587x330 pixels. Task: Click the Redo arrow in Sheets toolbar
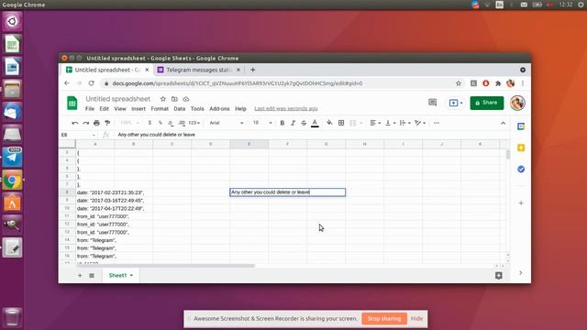tap(85, 123)
